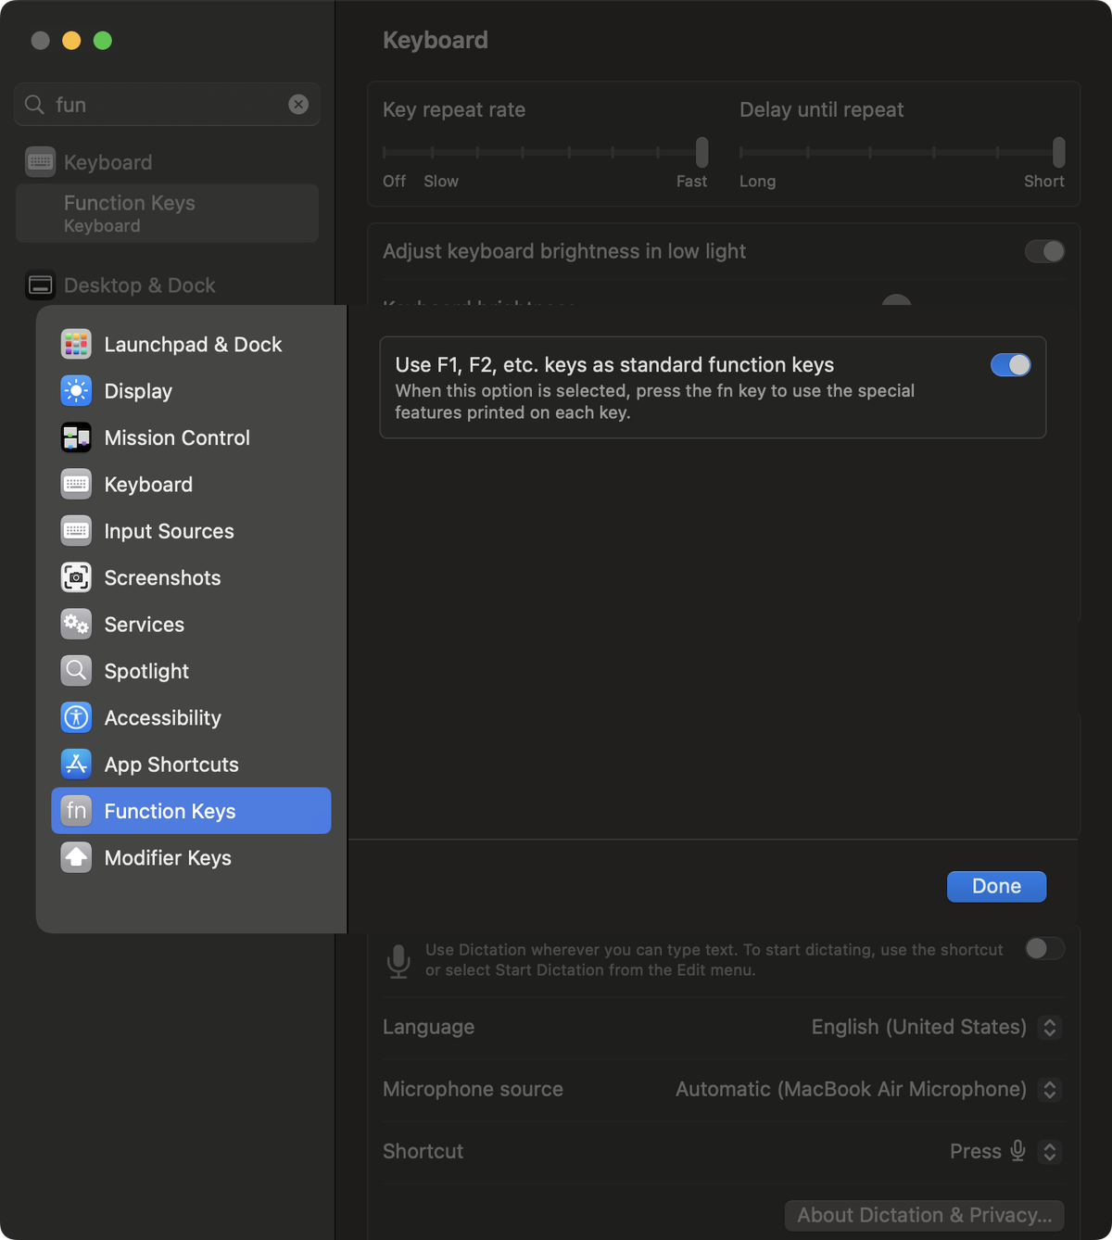Click the Launchpad & Dock icon
This screenshot has height=1240, width=1112.
(76, 344)
